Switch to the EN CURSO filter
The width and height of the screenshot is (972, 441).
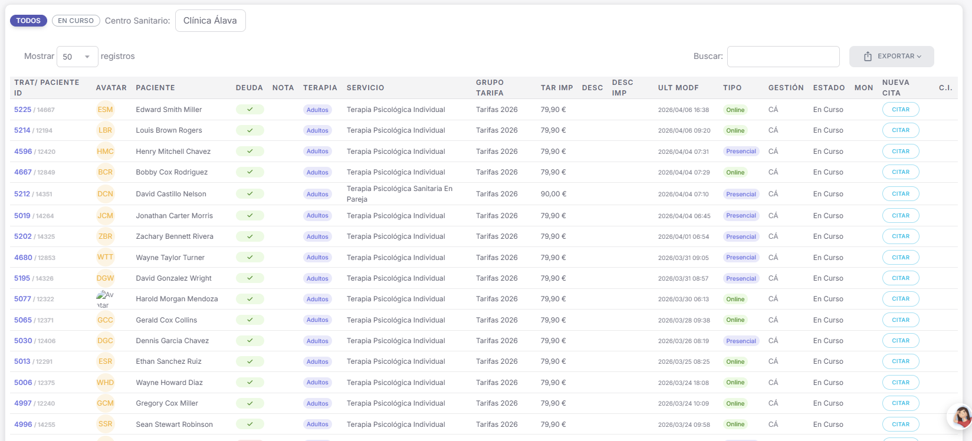click(76, 21)
